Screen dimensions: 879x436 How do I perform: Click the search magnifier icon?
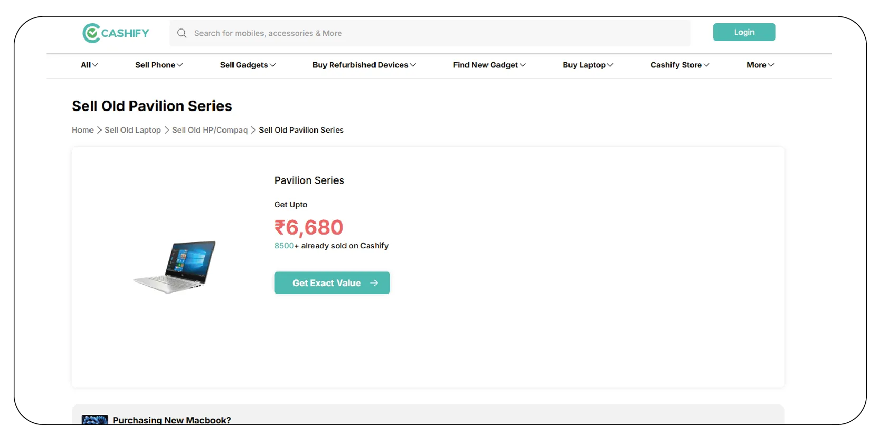(x=182, y=33)
